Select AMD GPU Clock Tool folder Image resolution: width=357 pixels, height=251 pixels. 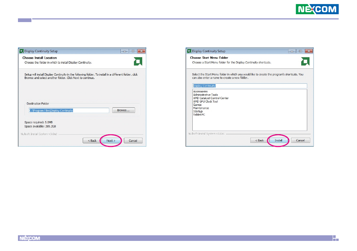point(205,101)
